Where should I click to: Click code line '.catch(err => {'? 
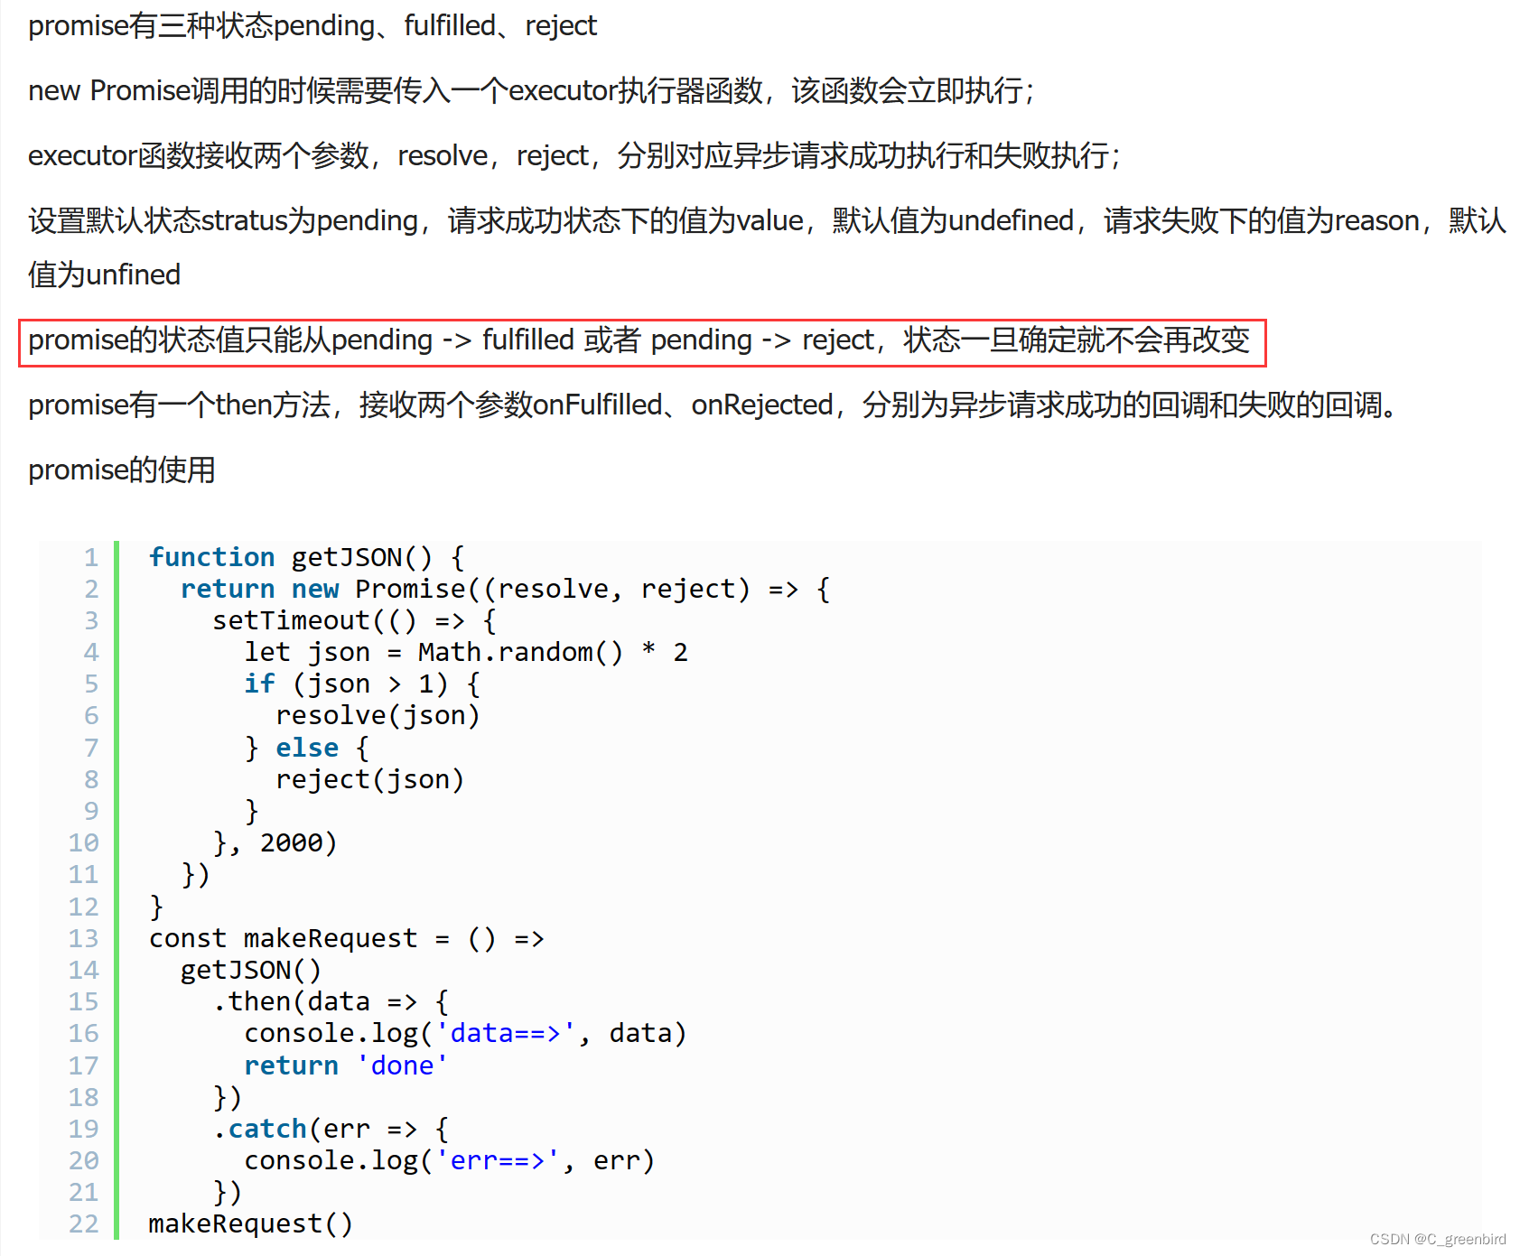click(x=331, y=1129)
